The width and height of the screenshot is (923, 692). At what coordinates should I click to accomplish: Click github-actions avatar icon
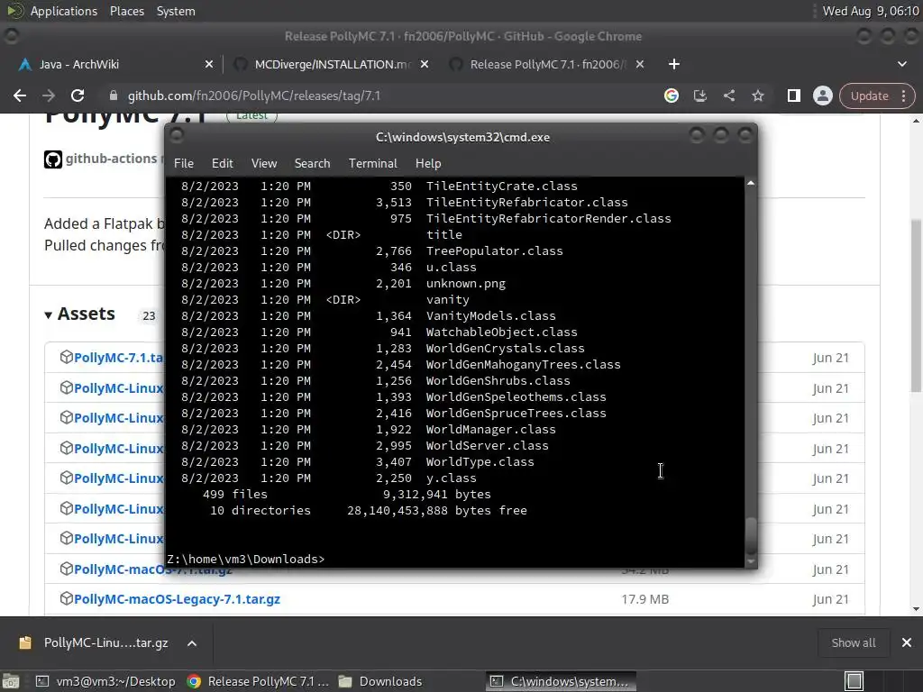(53, 159)
